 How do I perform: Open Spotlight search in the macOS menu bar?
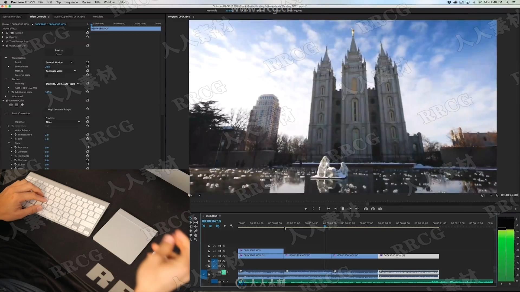coord(507,2)
